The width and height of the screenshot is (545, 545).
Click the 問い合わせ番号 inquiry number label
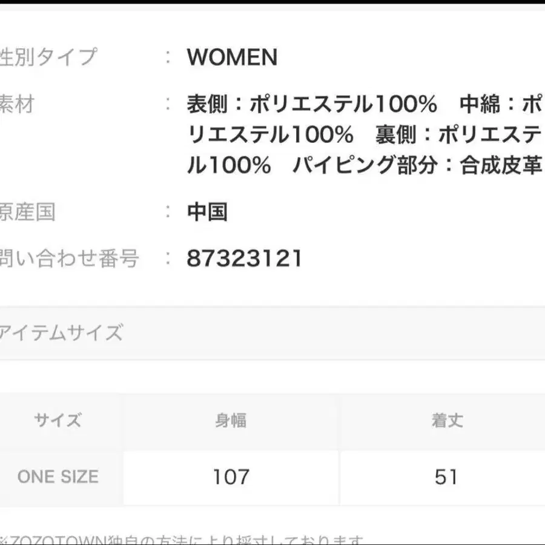[69, 259]
